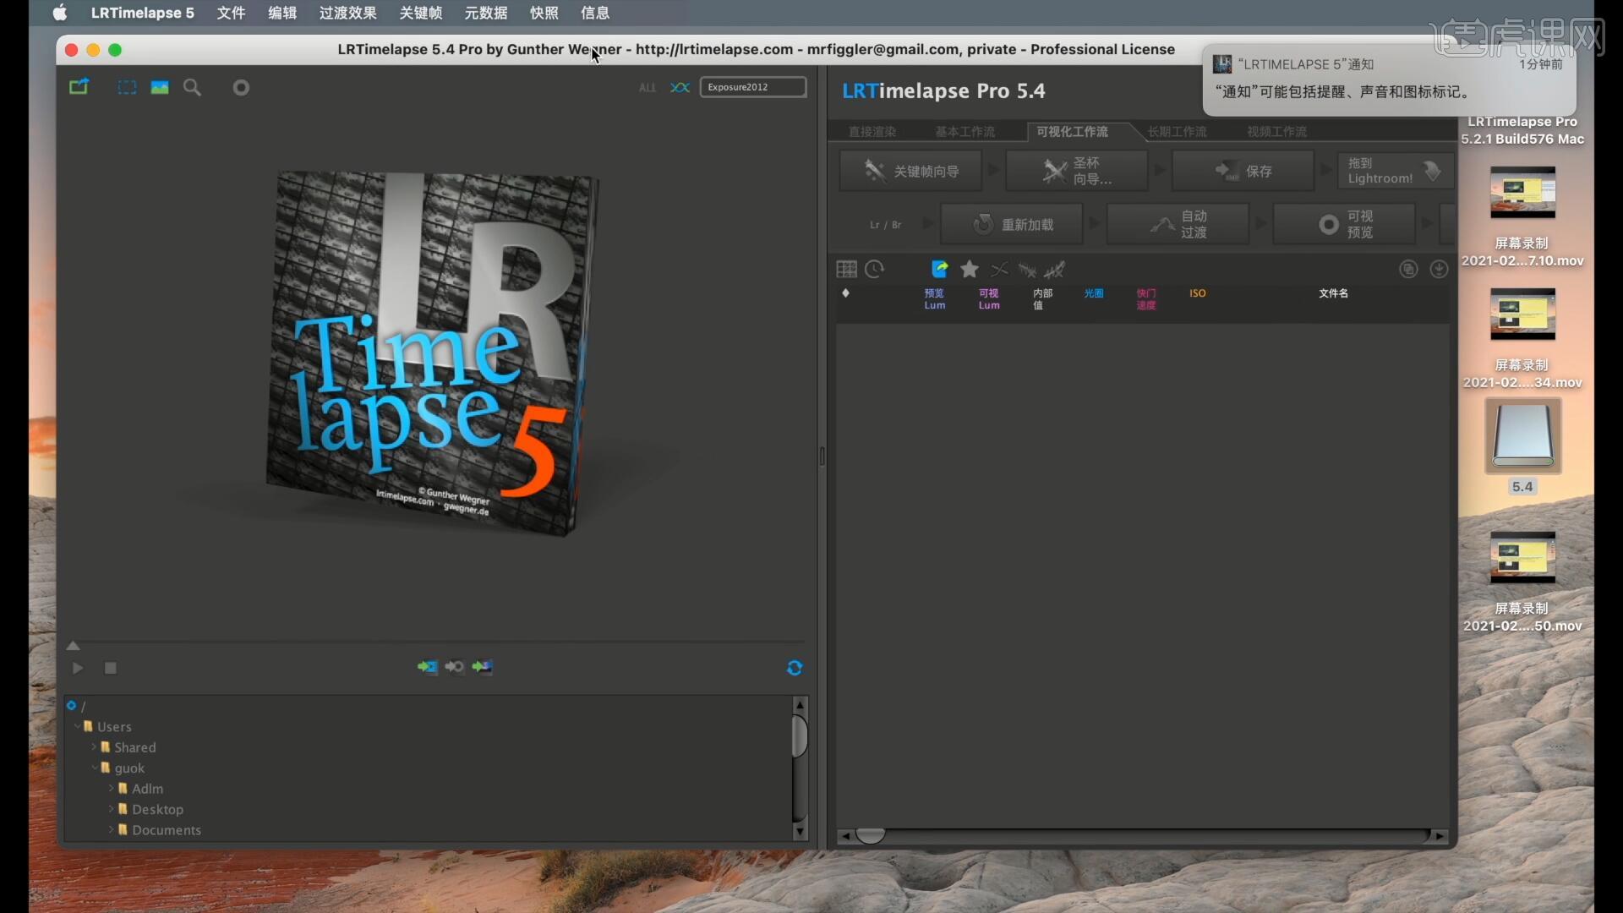Click the clock history icon

[x=875, y=270]
